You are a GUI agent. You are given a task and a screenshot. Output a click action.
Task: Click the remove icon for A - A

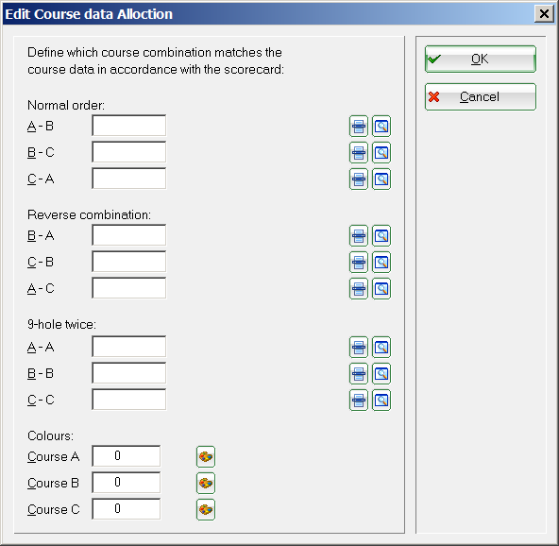(358, 347)
